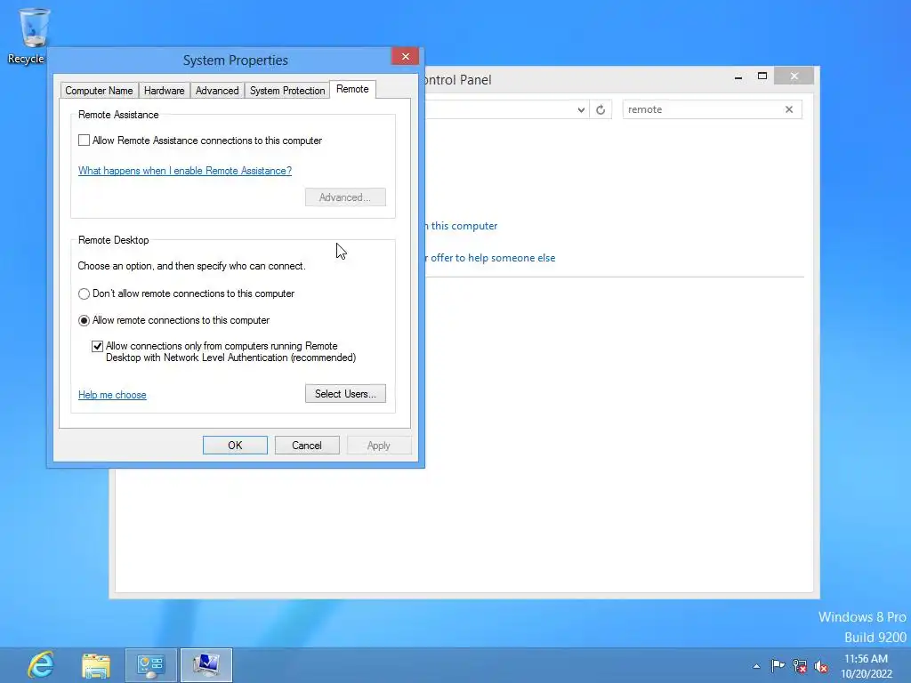
Task: Go to the Advanced tab
Action: click(x=217, y=91)
